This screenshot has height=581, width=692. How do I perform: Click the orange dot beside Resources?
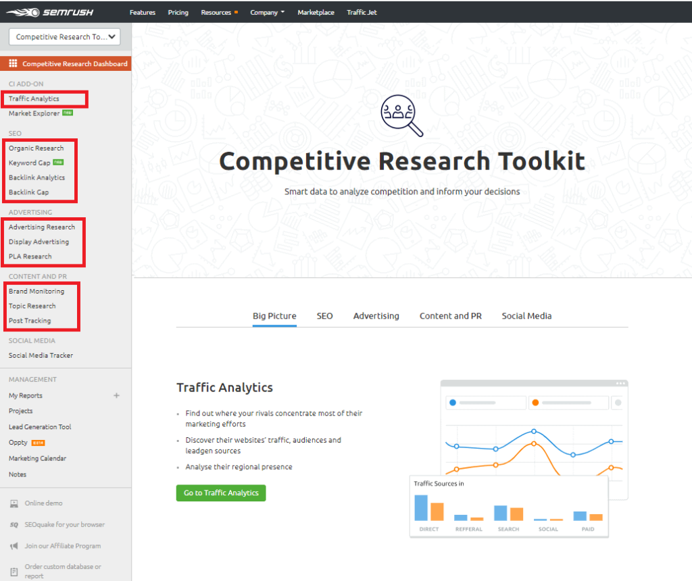pyautogui.click(x=236, y=12)
